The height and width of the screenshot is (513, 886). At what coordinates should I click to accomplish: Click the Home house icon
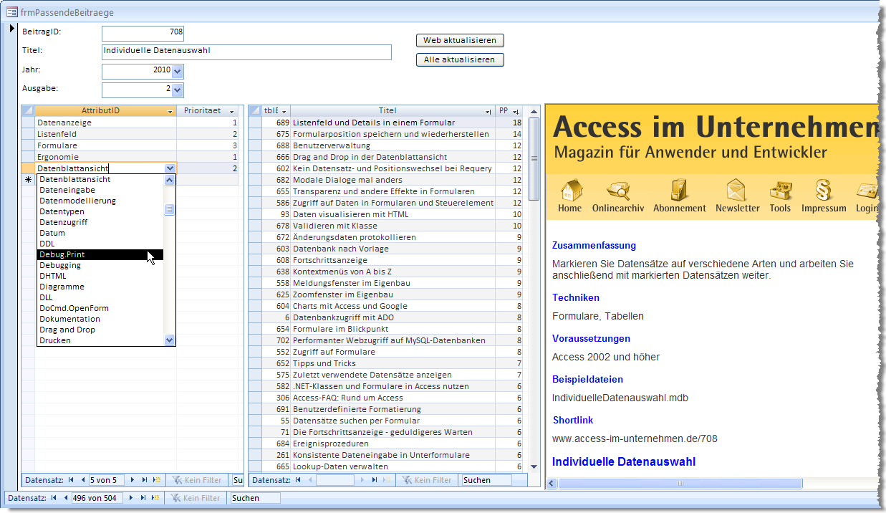point(570,191)
